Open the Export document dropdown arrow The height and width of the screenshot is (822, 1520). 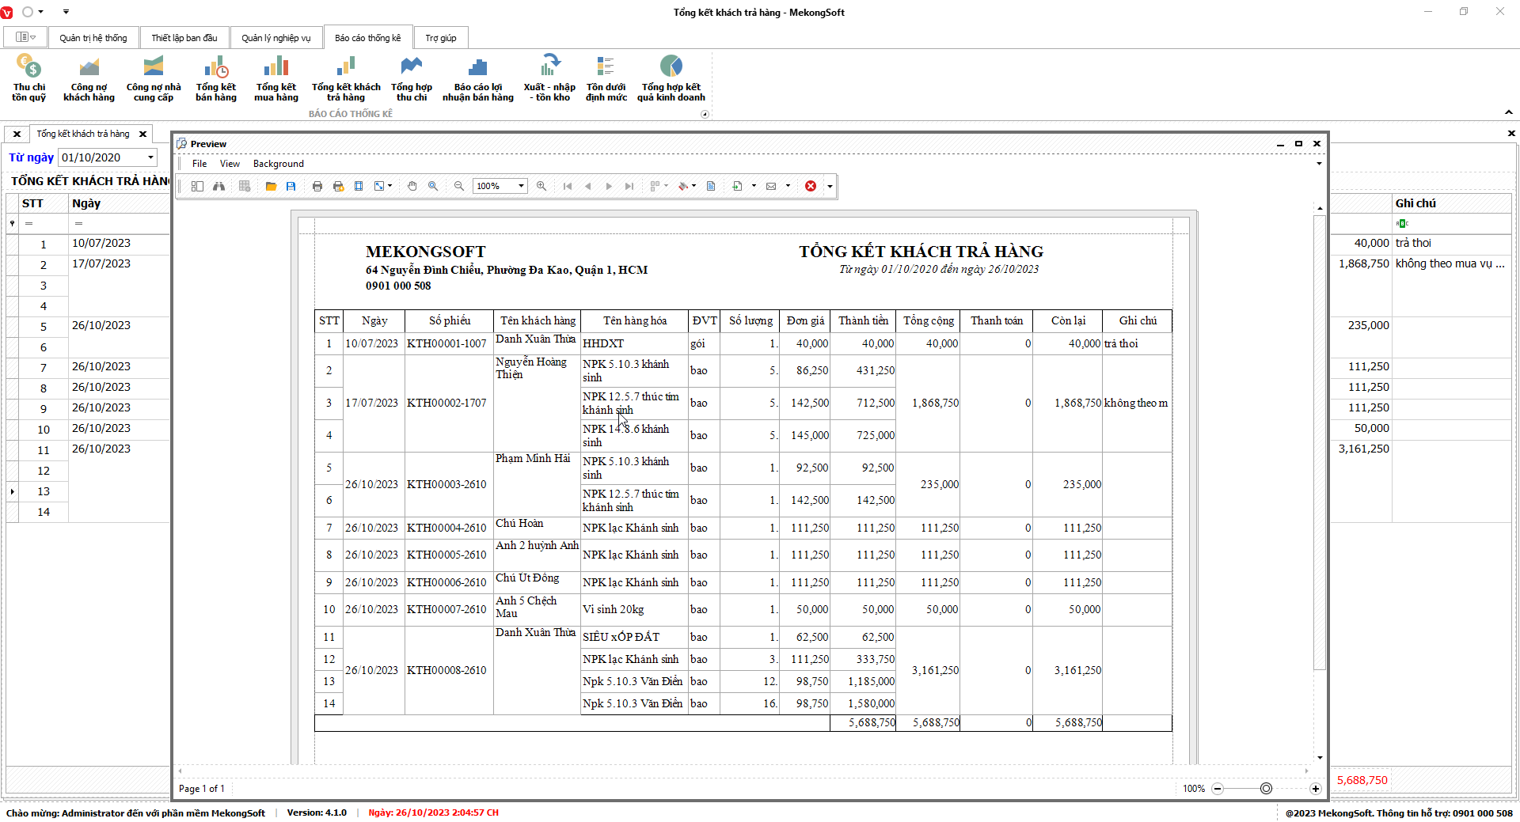(754, 186)
